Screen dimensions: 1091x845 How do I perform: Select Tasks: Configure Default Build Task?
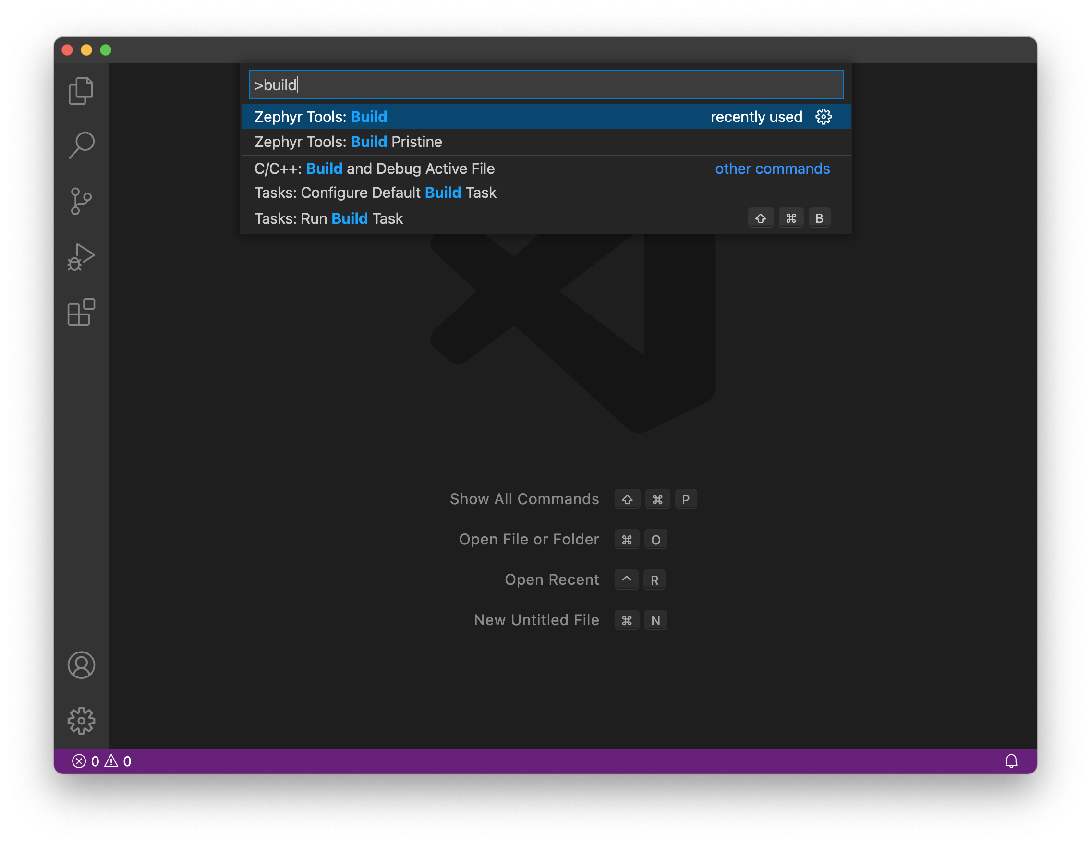point(376,193)
